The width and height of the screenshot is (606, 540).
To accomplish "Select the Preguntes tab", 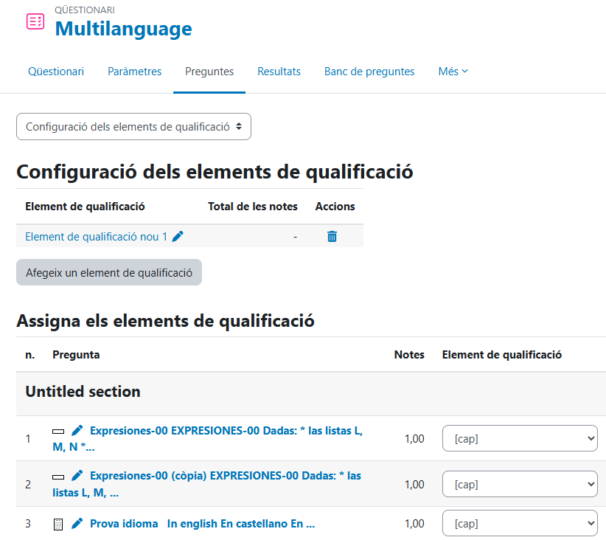I will click(x=209, y=71).
